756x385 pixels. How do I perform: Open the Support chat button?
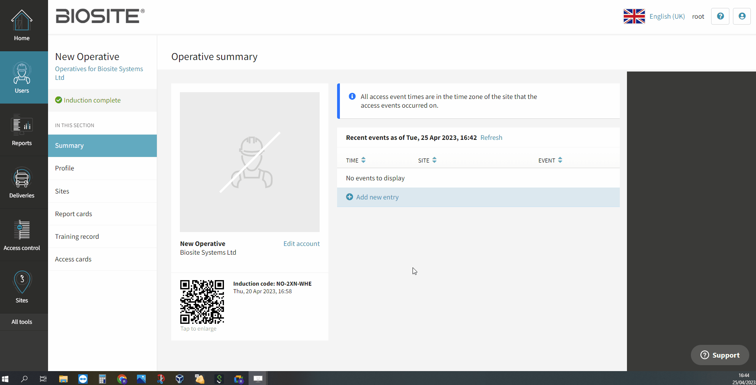pos(720,355)
